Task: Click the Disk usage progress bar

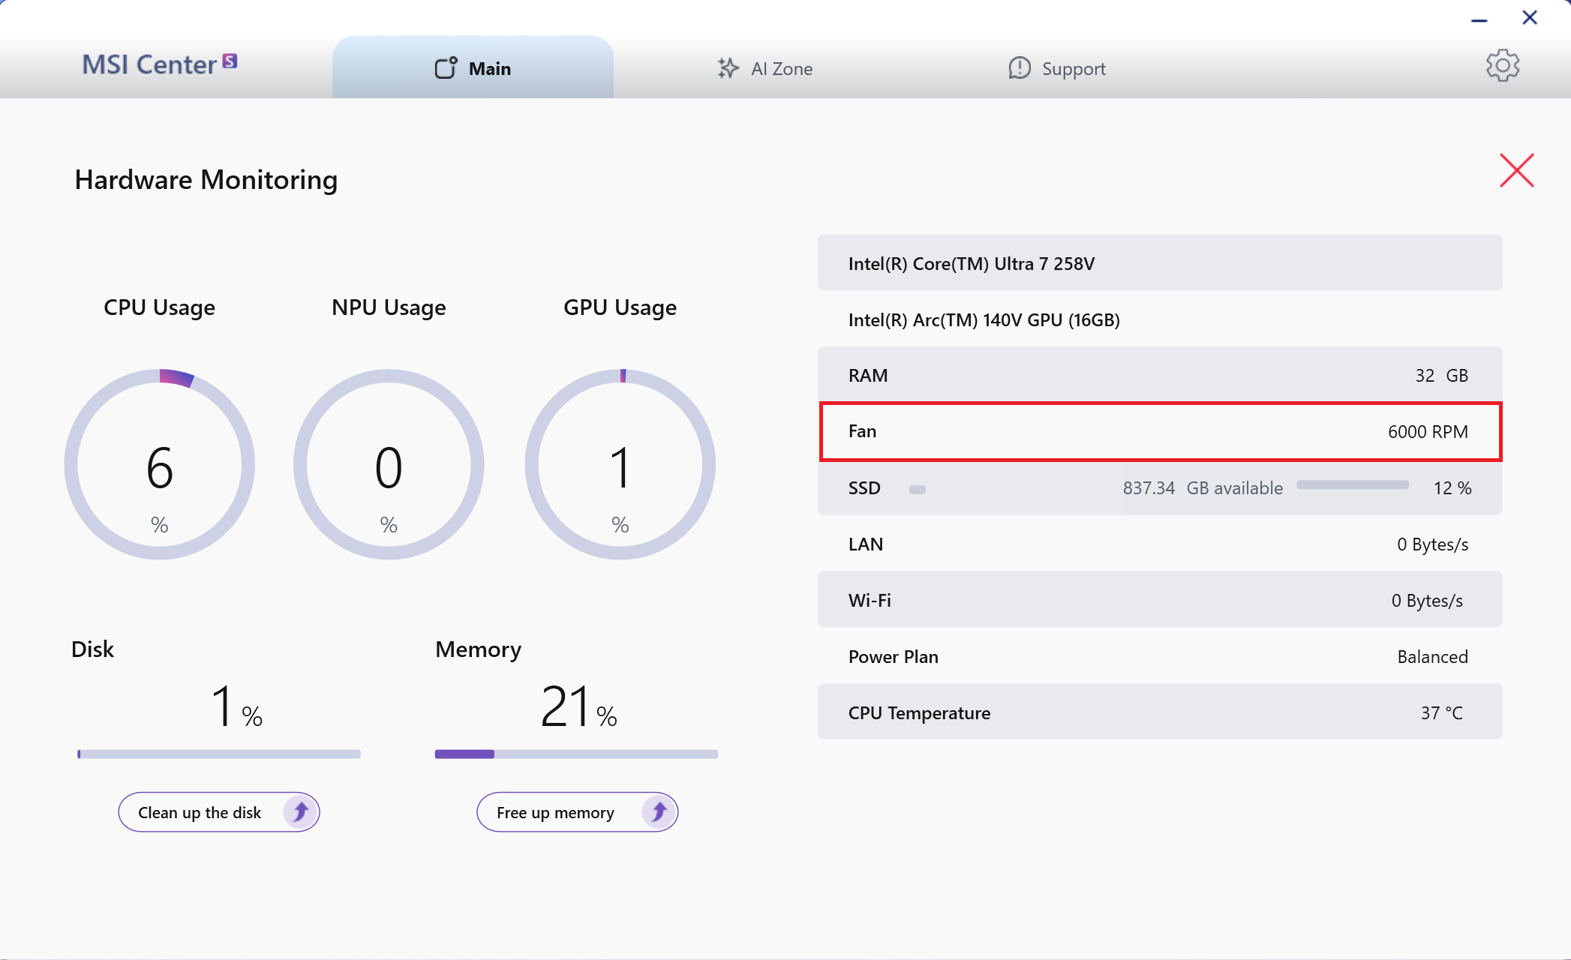Action: coord(219,754)
